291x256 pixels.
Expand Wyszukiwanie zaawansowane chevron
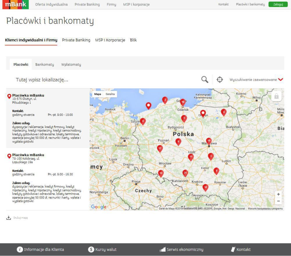281,80
